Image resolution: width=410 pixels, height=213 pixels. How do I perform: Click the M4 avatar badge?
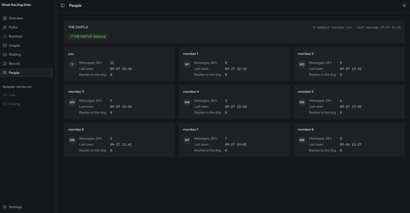(187, 102)
